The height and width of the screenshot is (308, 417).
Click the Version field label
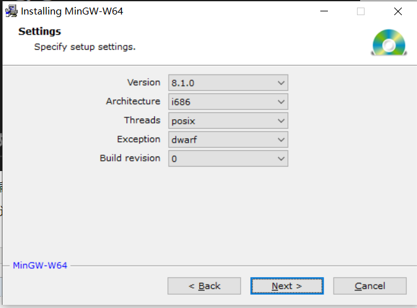143,83
